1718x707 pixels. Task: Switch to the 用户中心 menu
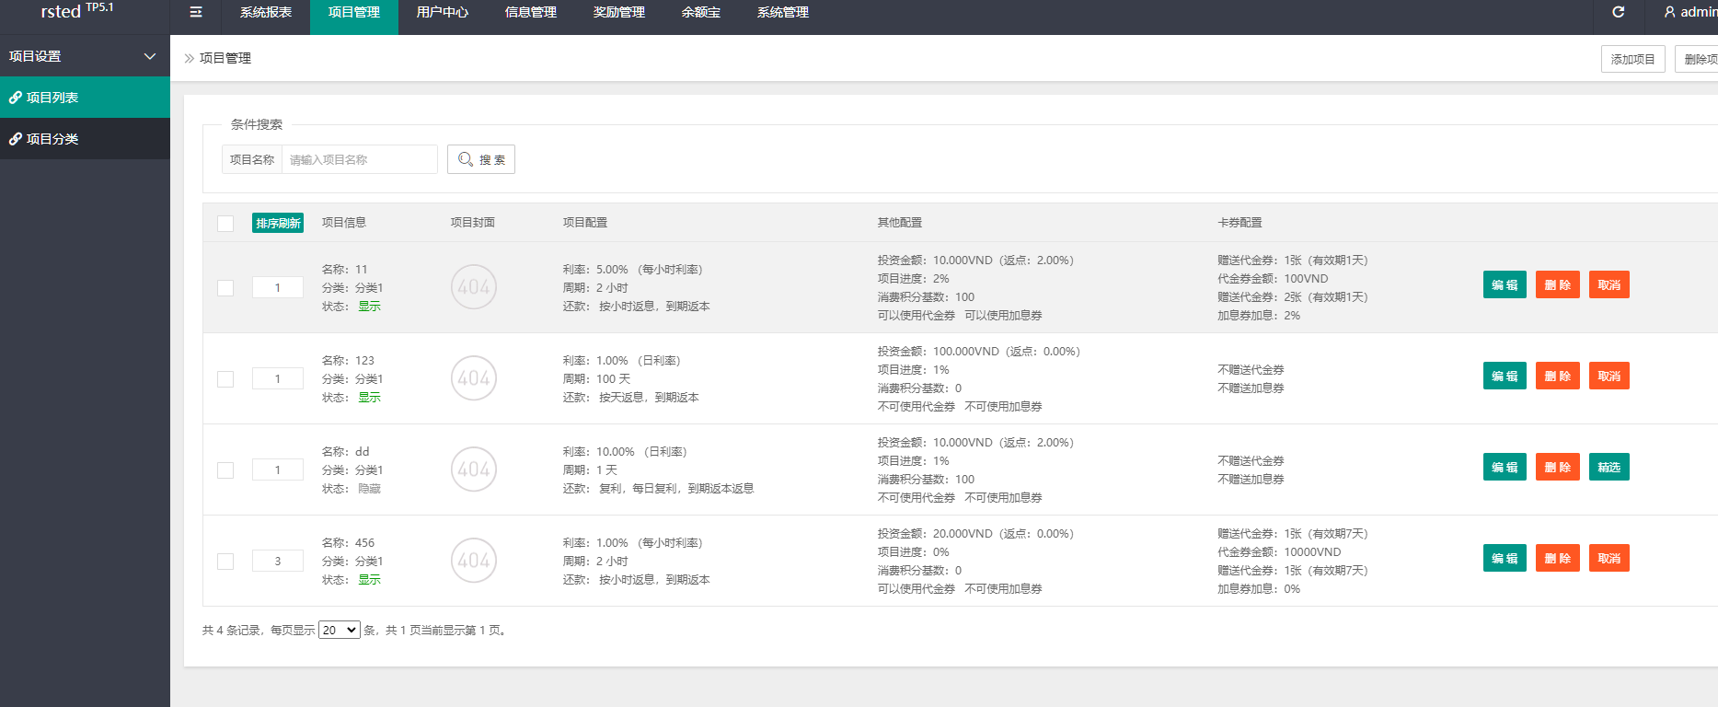442,13
